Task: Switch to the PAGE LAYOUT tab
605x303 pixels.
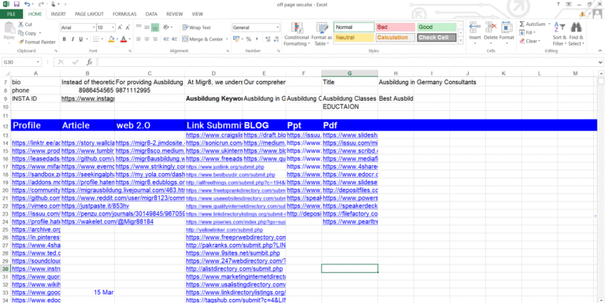Action: pyautogui.click(x=89, y=14)
